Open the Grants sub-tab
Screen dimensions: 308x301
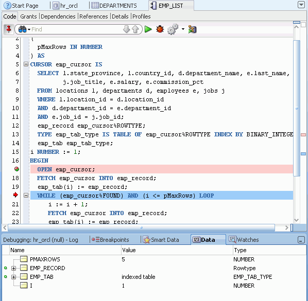tap(28, 16)
